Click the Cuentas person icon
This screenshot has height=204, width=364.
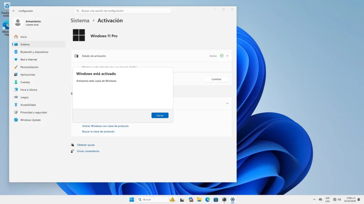[x=16, y=82]
